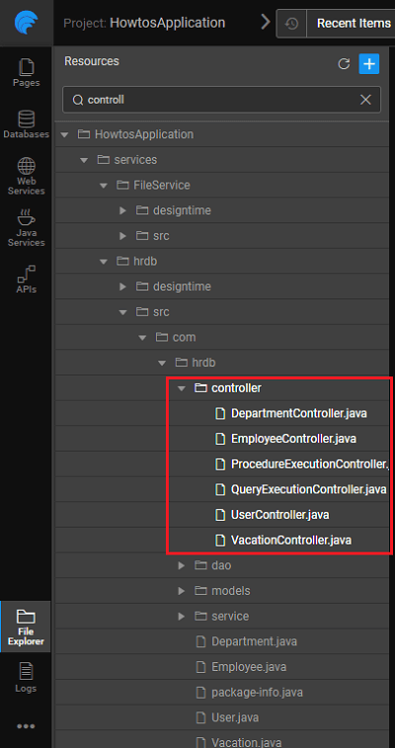Expand the dao folder
395x748 pixels.
181,565
